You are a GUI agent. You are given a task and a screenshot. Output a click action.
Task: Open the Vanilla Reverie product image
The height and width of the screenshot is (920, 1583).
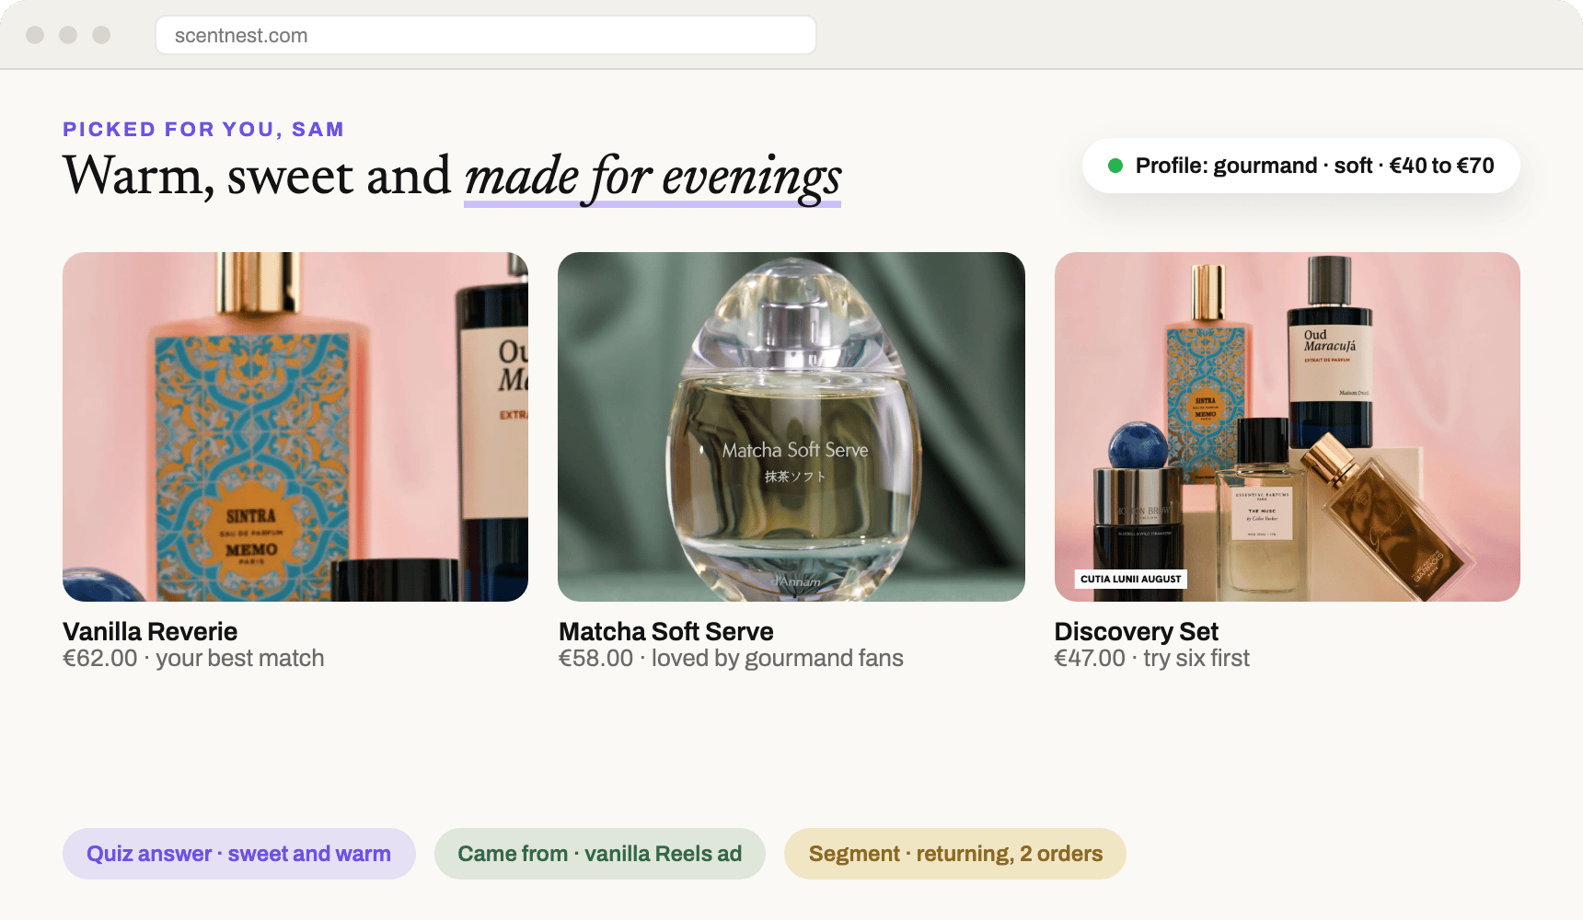[x=295, y=427]
